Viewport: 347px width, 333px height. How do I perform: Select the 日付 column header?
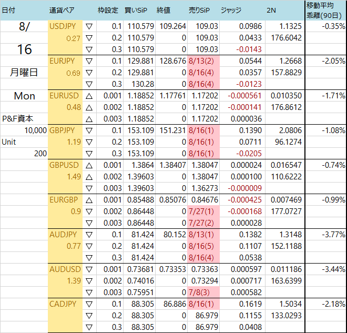pos(8,11)
